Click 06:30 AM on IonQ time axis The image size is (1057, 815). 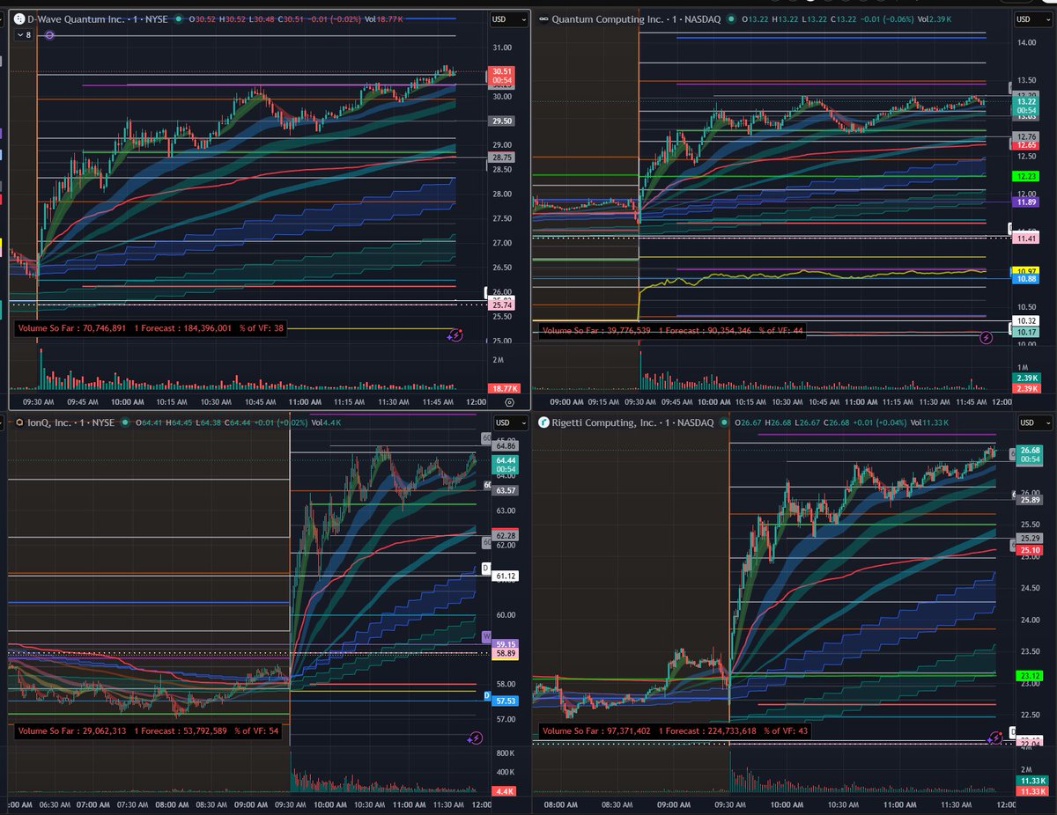(x=54, y=805)
